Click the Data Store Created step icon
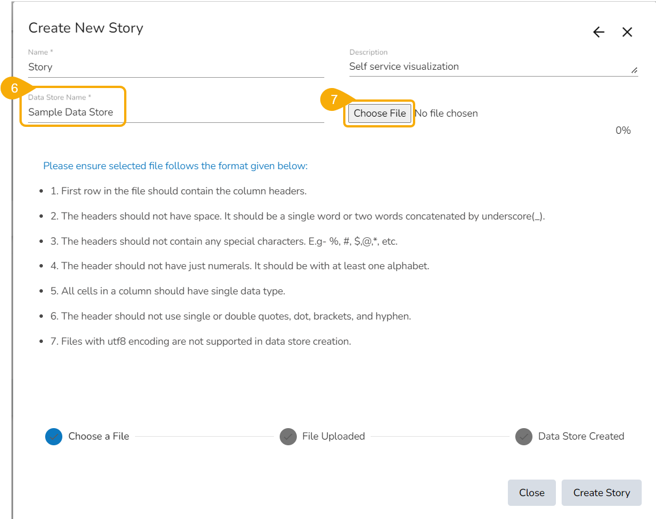The height and width of the screenshot is (519, 656). (524, 436)
